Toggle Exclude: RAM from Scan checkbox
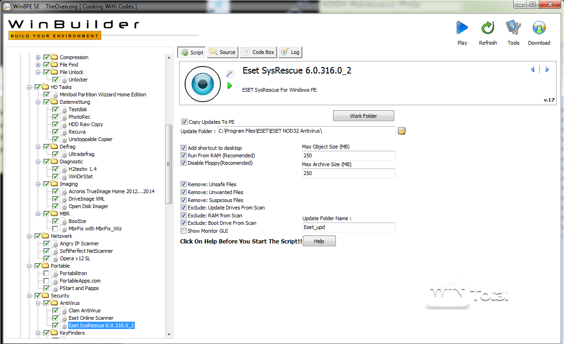Image resolution: width=564 pixels, height=344 pixels. [183, 216]
